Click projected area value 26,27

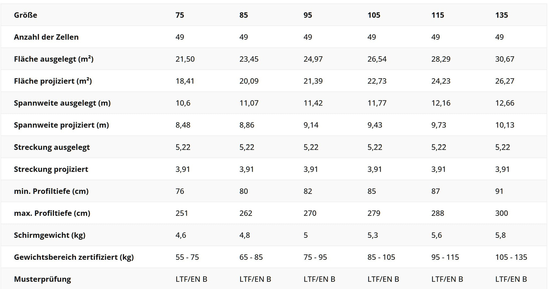[x=505, y=81]
